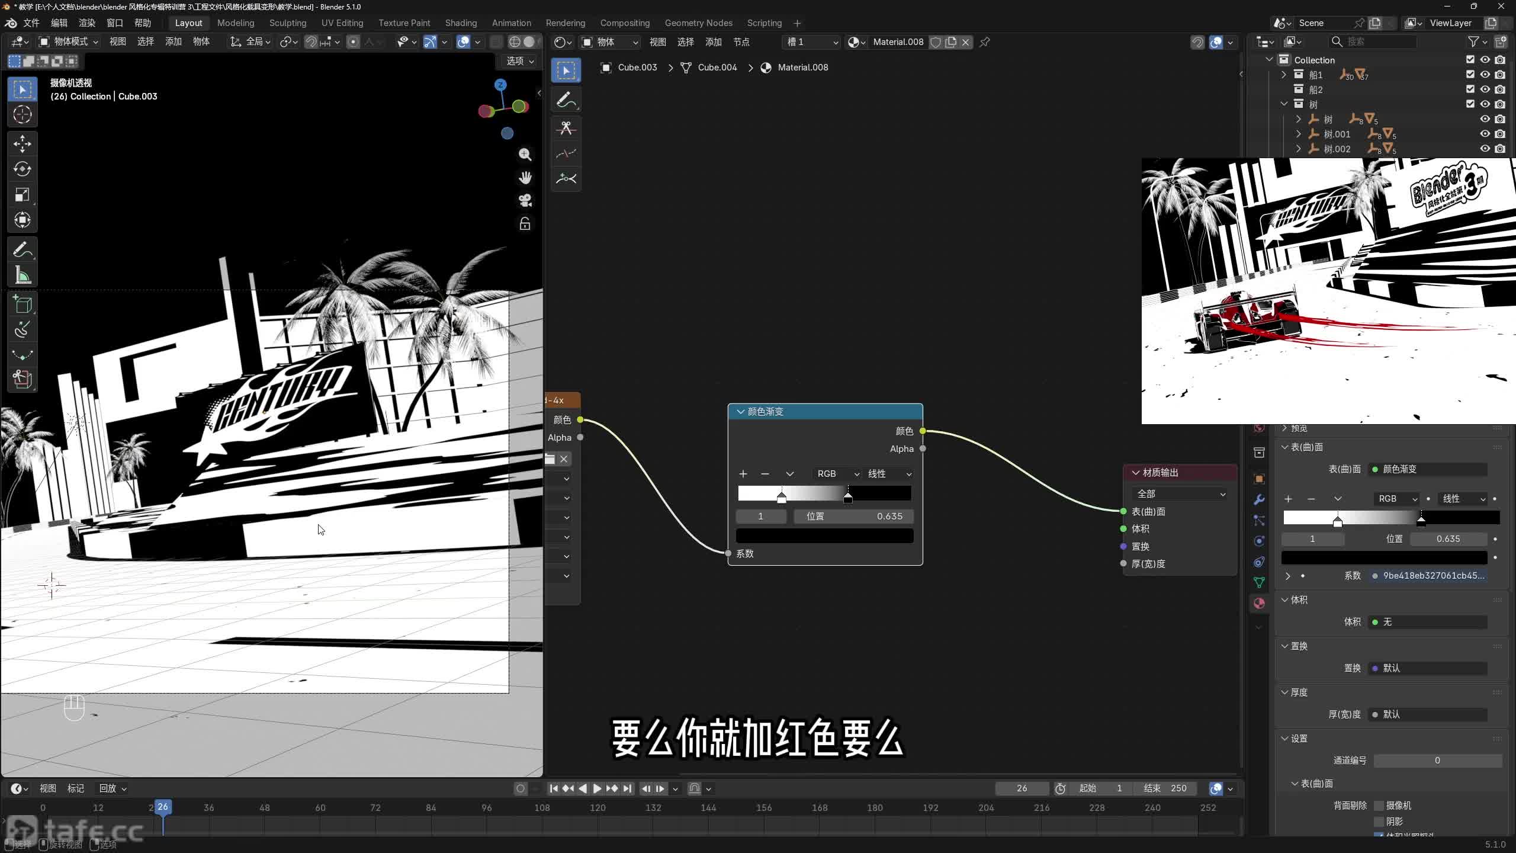1516x853 pixels.
Task: Select the Scale tool
Action: coord(23,195)
